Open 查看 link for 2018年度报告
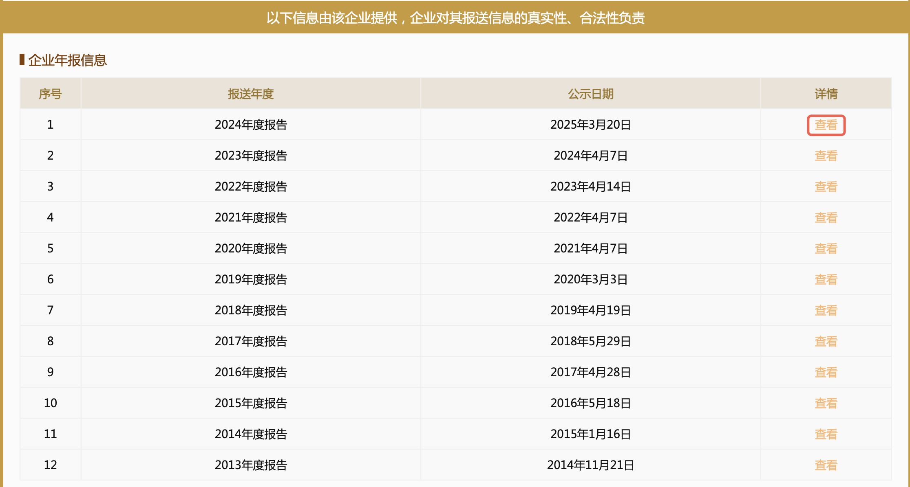This screenshot has height=487, width=910. click(826, 311)
